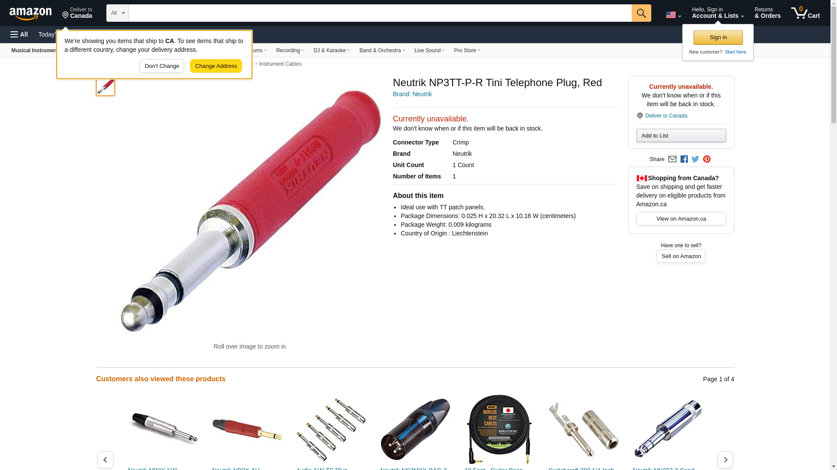Open the language flag dropdown
Viewport: 837px width, 470px height.
coord(673,15)
